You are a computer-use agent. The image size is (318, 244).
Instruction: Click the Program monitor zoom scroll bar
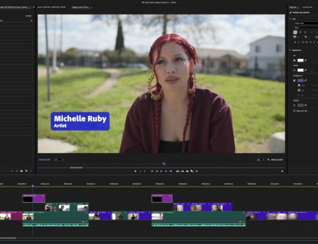click(x=76, y=168)
